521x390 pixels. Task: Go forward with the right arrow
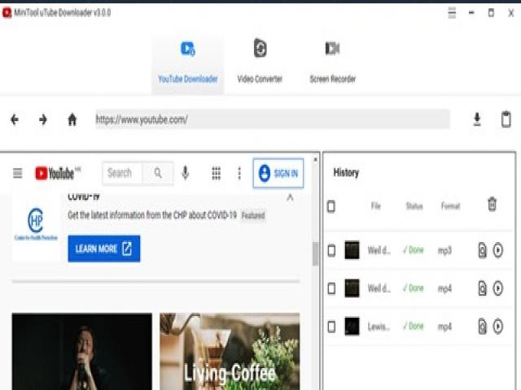43,119
